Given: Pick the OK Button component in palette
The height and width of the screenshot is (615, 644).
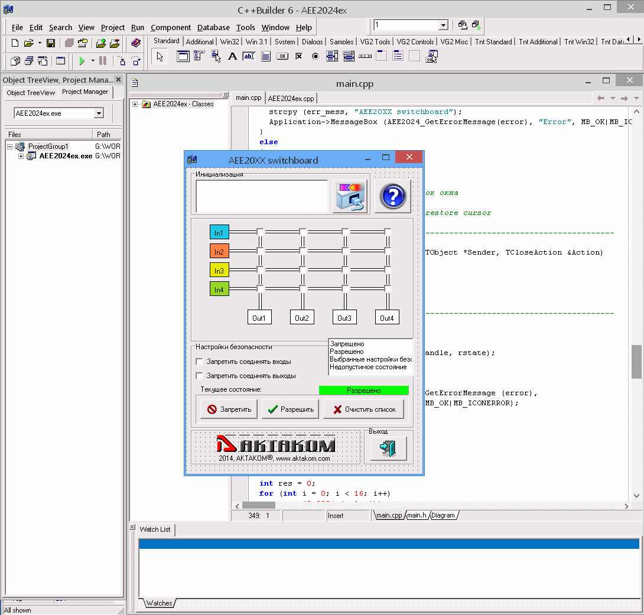Looking at the screenshot, I should (x=282, y=56).
